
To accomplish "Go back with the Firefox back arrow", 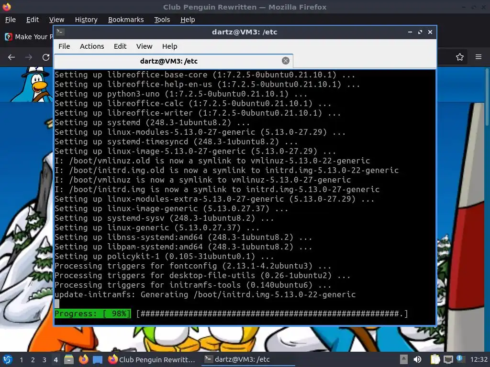I will (x=11, y=57).
